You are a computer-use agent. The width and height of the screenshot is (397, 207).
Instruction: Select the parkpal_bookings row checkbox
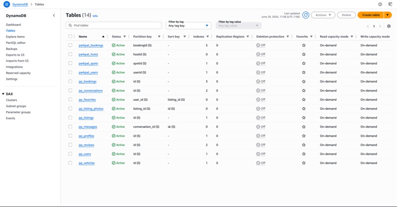tap(70, 45)
